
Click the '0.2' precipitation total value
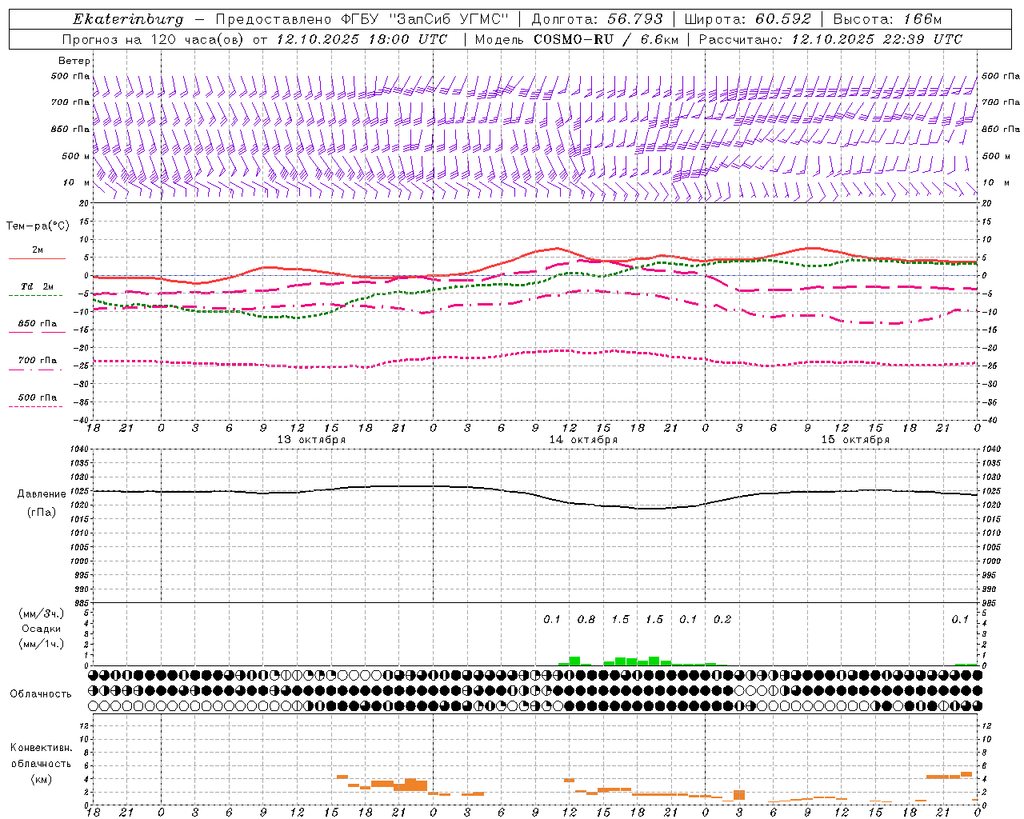point(722,619)
